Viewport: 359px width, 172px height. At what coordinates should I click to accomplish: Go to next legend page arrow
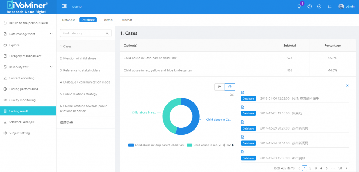(233, 145)
